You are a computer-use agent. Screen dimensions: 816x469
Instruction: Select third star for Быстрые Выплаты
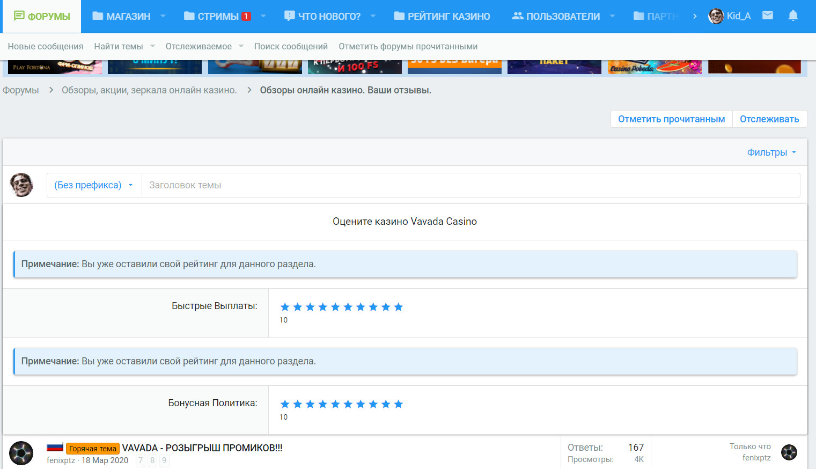tap(310, 307)
